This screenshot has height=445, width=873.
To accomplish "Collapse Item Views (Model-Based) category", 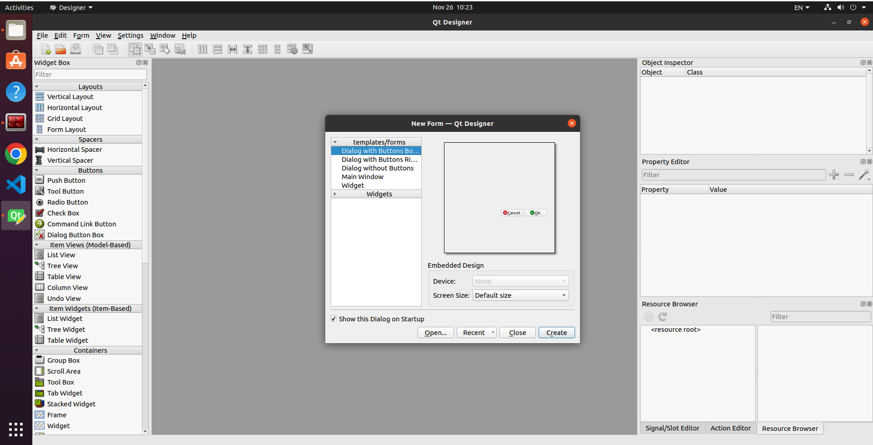I will point(87,245).
